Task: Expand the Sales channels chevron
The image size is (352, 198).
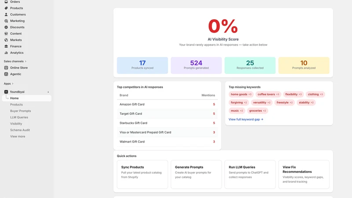Action: point(26,61)
